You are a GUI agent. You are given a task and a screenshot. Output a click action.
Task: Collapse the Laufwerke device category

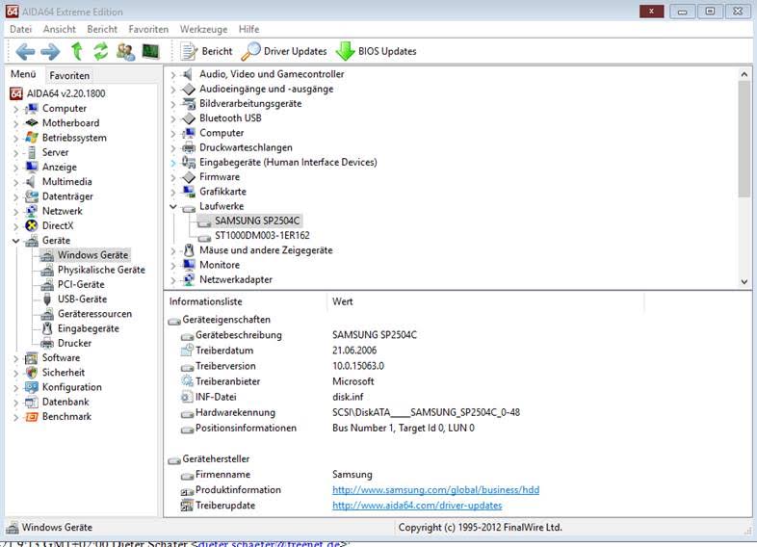point(172,206)
